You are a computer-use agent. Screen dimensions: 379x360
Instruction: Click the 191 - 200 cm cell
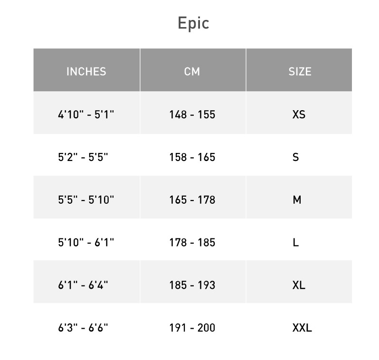tap(192, 328)
